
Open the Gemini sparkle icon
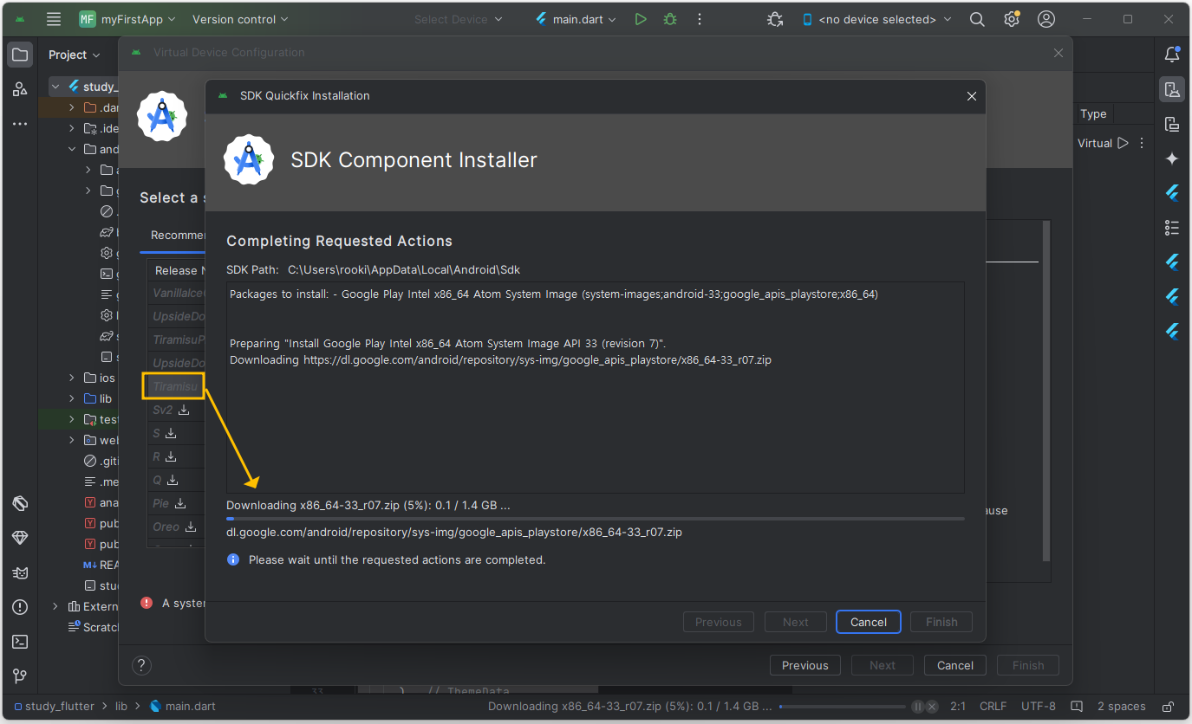[1172, 158]
